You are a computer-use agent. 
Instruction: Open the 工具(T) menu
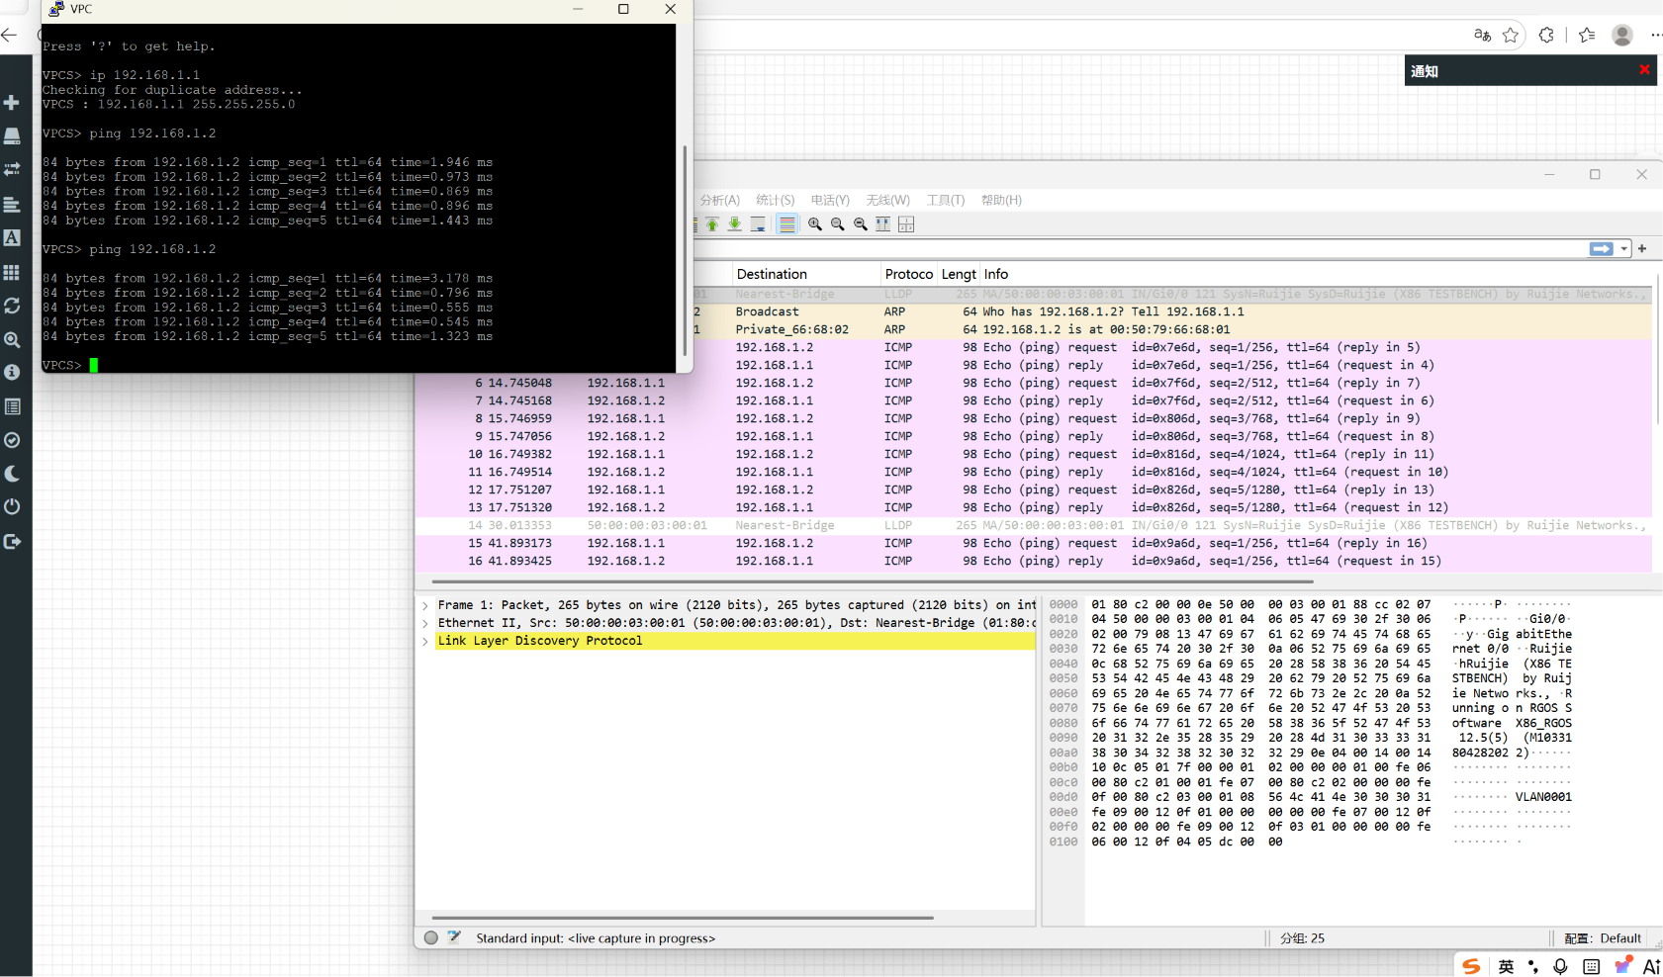[945, 200]
